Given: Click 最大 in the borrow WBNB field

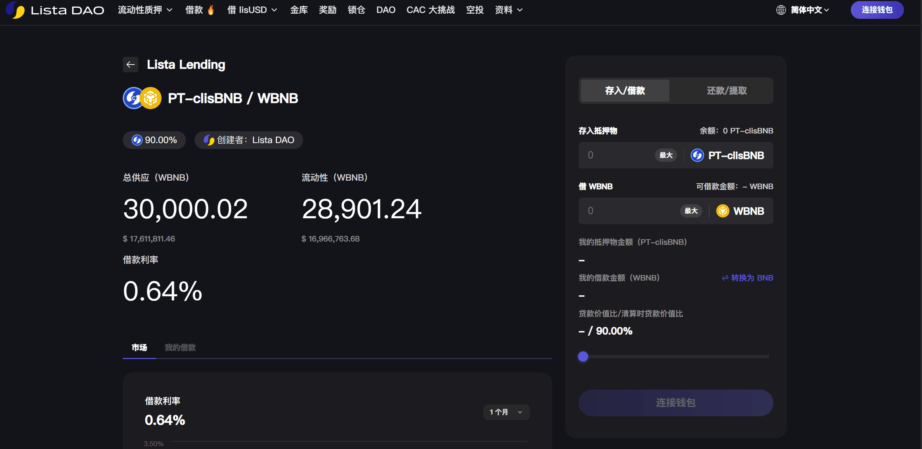Looking at the screenshot, I should click(x=691, y=211).
